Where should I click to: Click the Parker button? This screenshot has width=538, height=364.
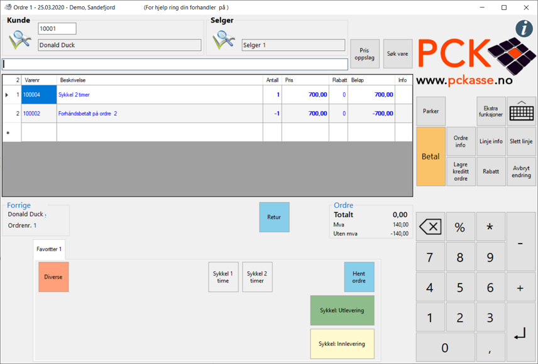tap(431, 111)
